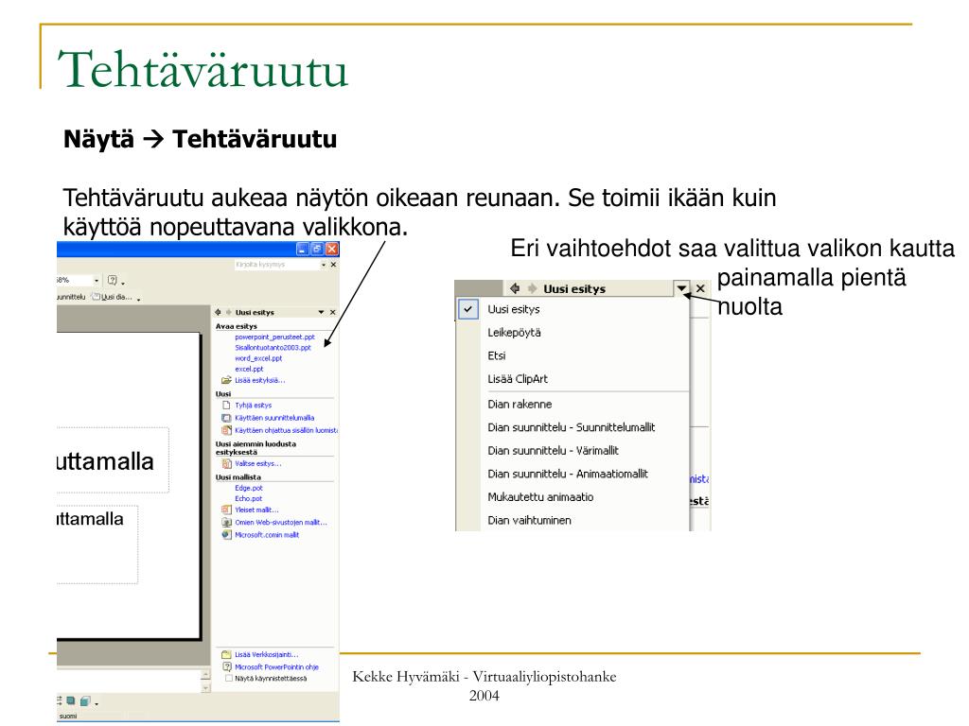The width and height of the screenshot is (969, 726).
Task: Click the Microsoft.comin mallit link
Action: point(266,535)
